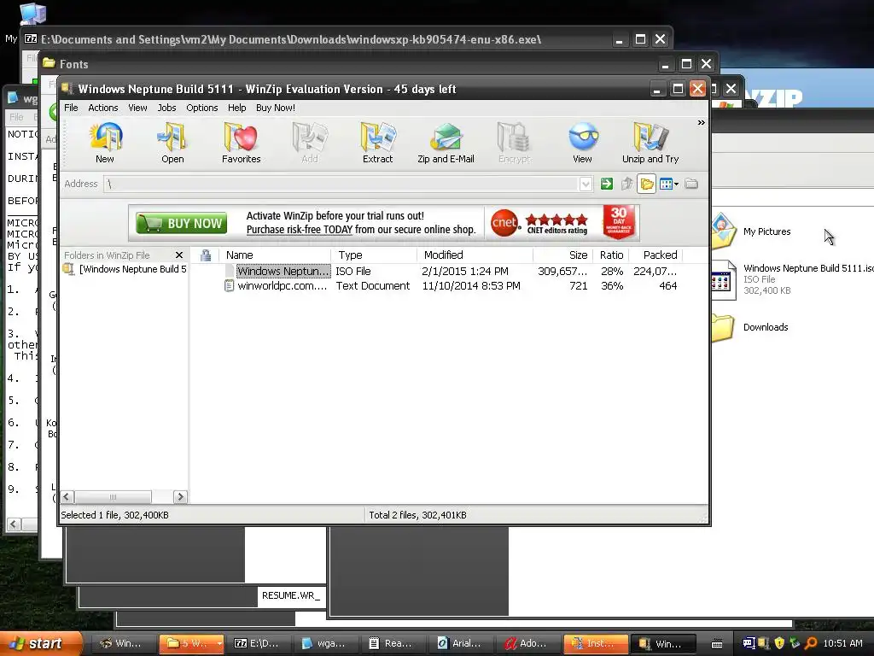Open the Jobs menu
874x656 pixels.
click(x=166, y=108)
